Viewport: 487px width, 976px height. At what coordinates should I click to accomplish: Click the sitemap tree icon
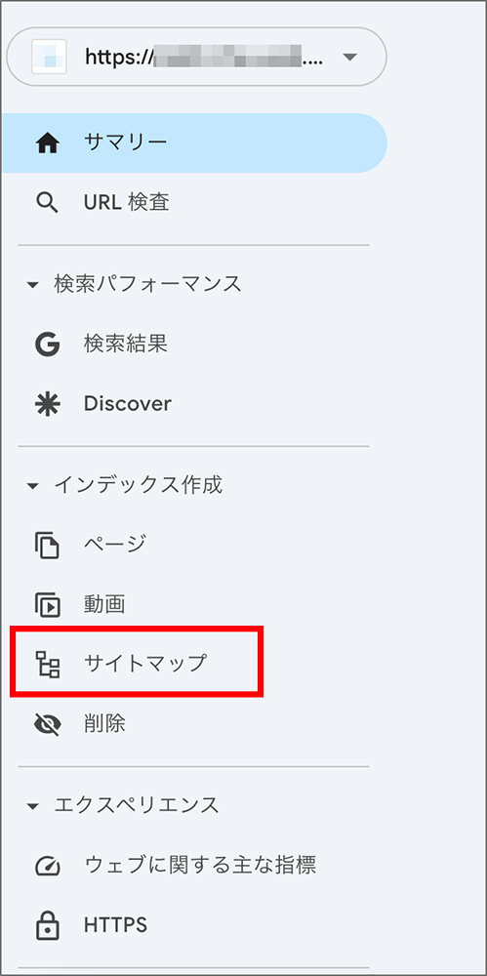[48, 664]
